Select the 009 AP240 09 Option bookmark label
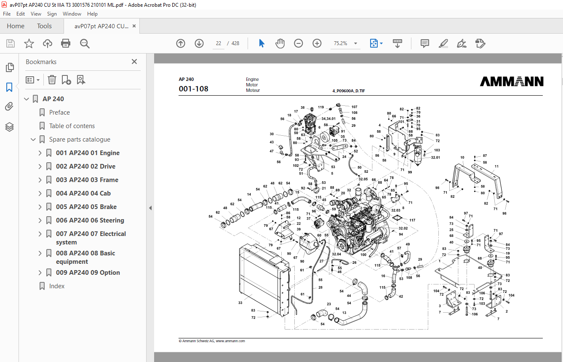This screenshot has width=563, height=362. point(88,273)
